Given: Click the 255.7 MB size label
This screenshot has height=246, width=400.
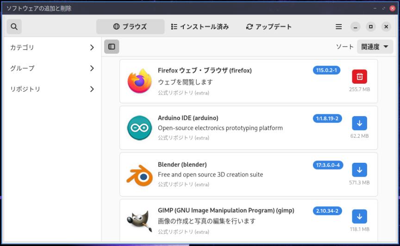Looking at the screenshot, I should [359, 89].
